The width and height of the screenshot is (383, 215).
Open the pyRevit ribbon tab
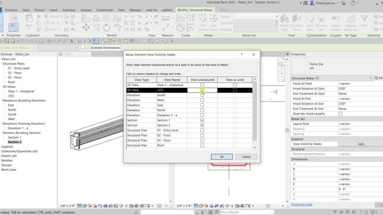point(167,10)
